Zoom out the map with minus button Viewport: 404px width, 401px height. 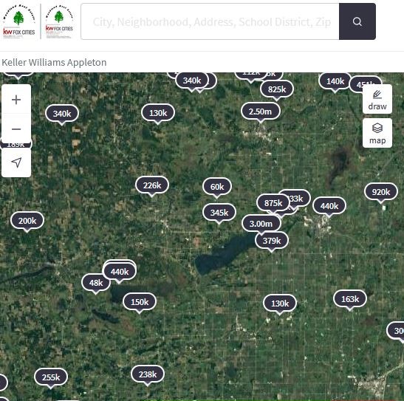[x=16, y=128]
